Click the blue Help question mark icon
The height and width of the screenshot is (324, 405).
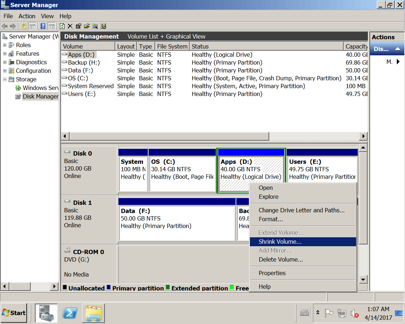(x=43, y=26)
